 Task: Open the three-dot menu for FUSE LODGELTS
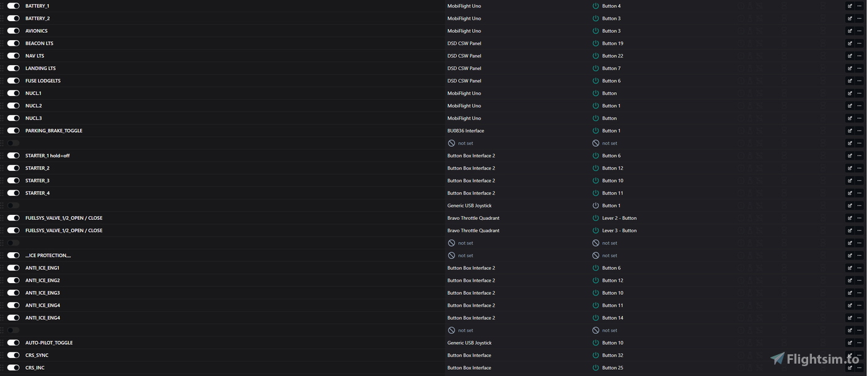pyautogui.click(x=859, y=81)
